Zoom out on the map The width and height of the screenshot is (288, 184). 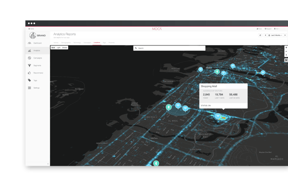pyautogui.click(x=286, y=51)
